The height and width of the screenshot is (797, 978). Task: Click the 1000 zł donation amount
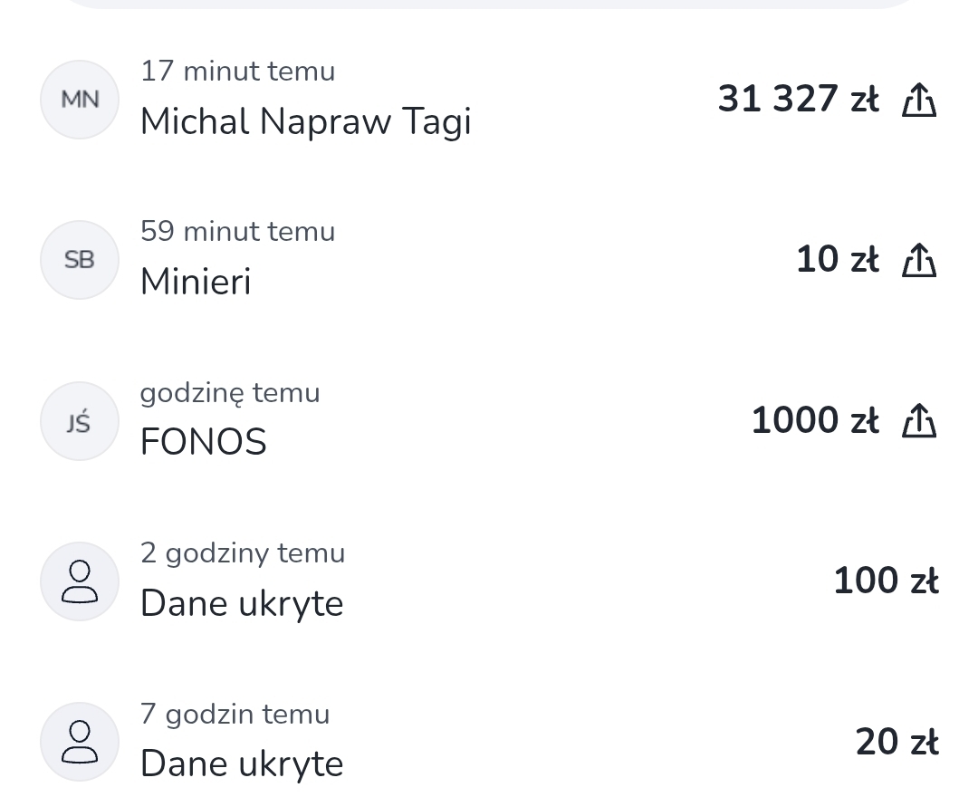(x=815, y=421)
